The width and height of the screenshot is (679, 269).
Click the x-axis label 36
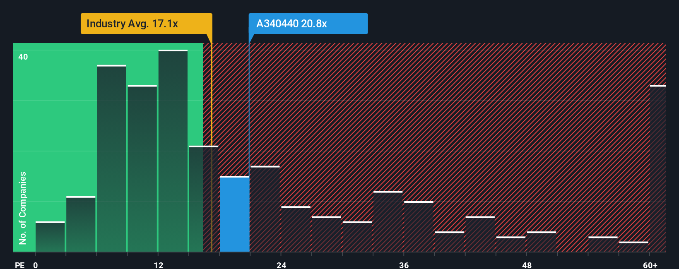click(x=404, y=265)
